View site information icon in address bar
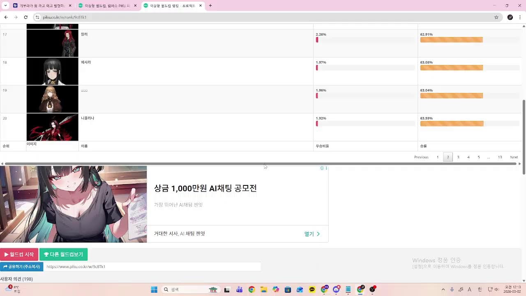 [37, 17]
